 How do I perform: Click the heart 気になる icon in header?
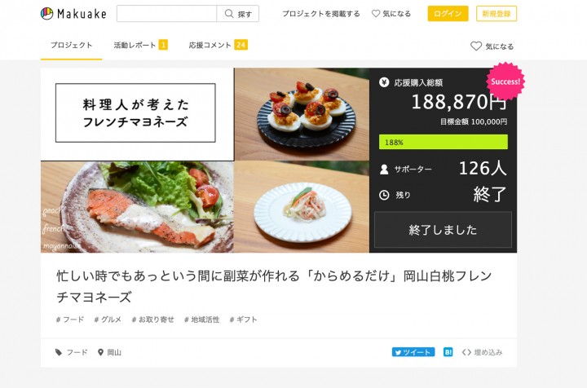coord(376,14)
